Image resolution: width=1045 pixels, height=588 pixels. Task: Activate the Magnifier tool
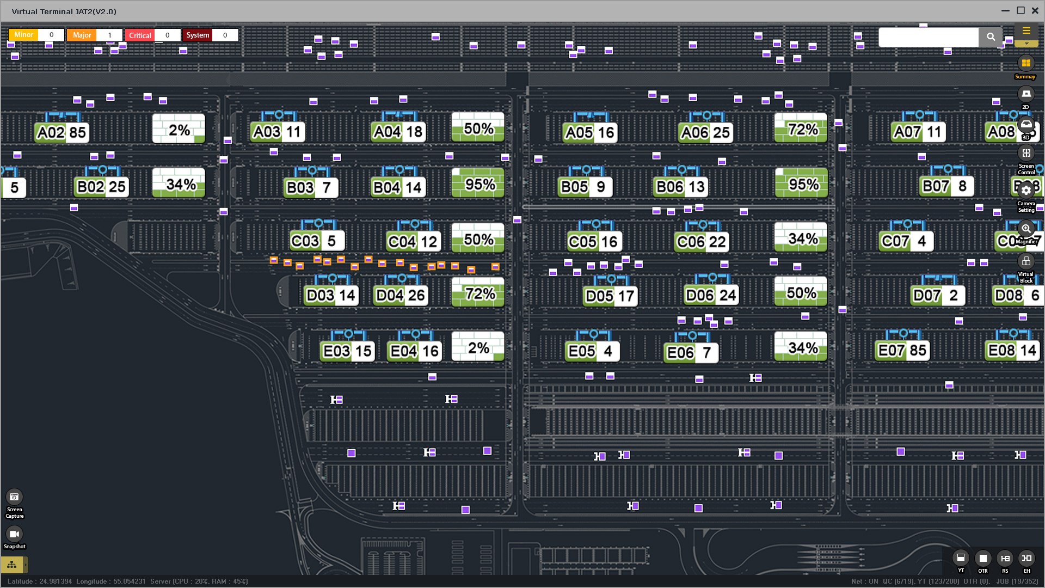[x=1026, y=229]
